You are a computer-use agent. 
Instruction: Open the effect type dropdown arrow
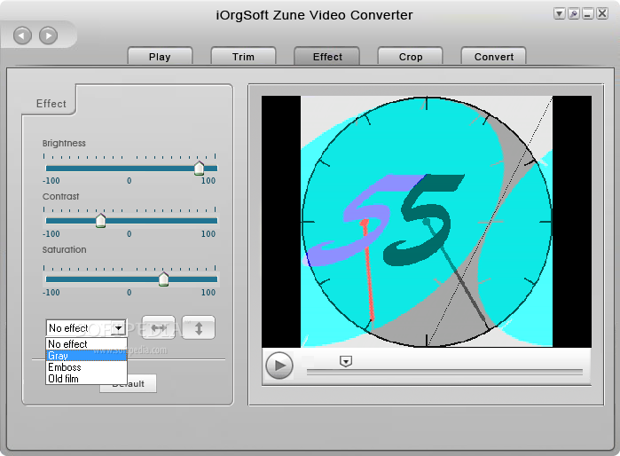pos(118,328)
